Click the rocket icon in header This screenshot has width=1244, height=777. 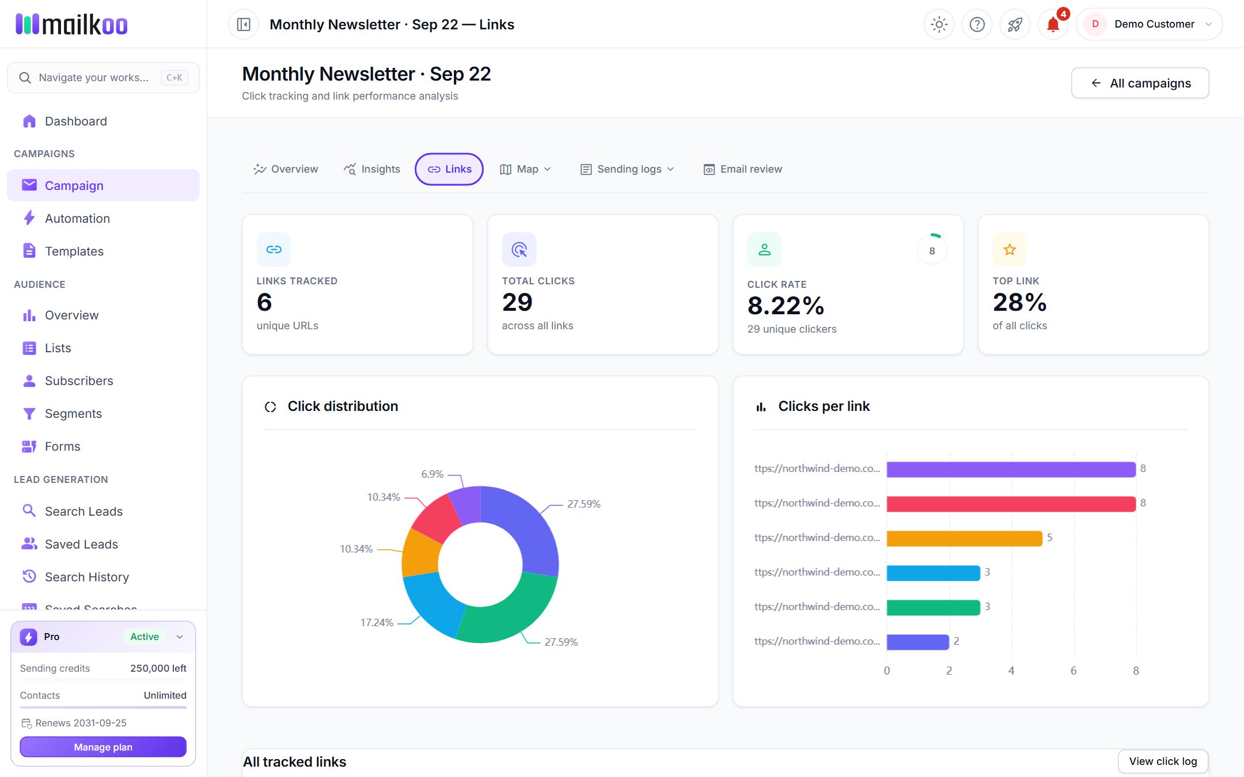(1015, 24)
